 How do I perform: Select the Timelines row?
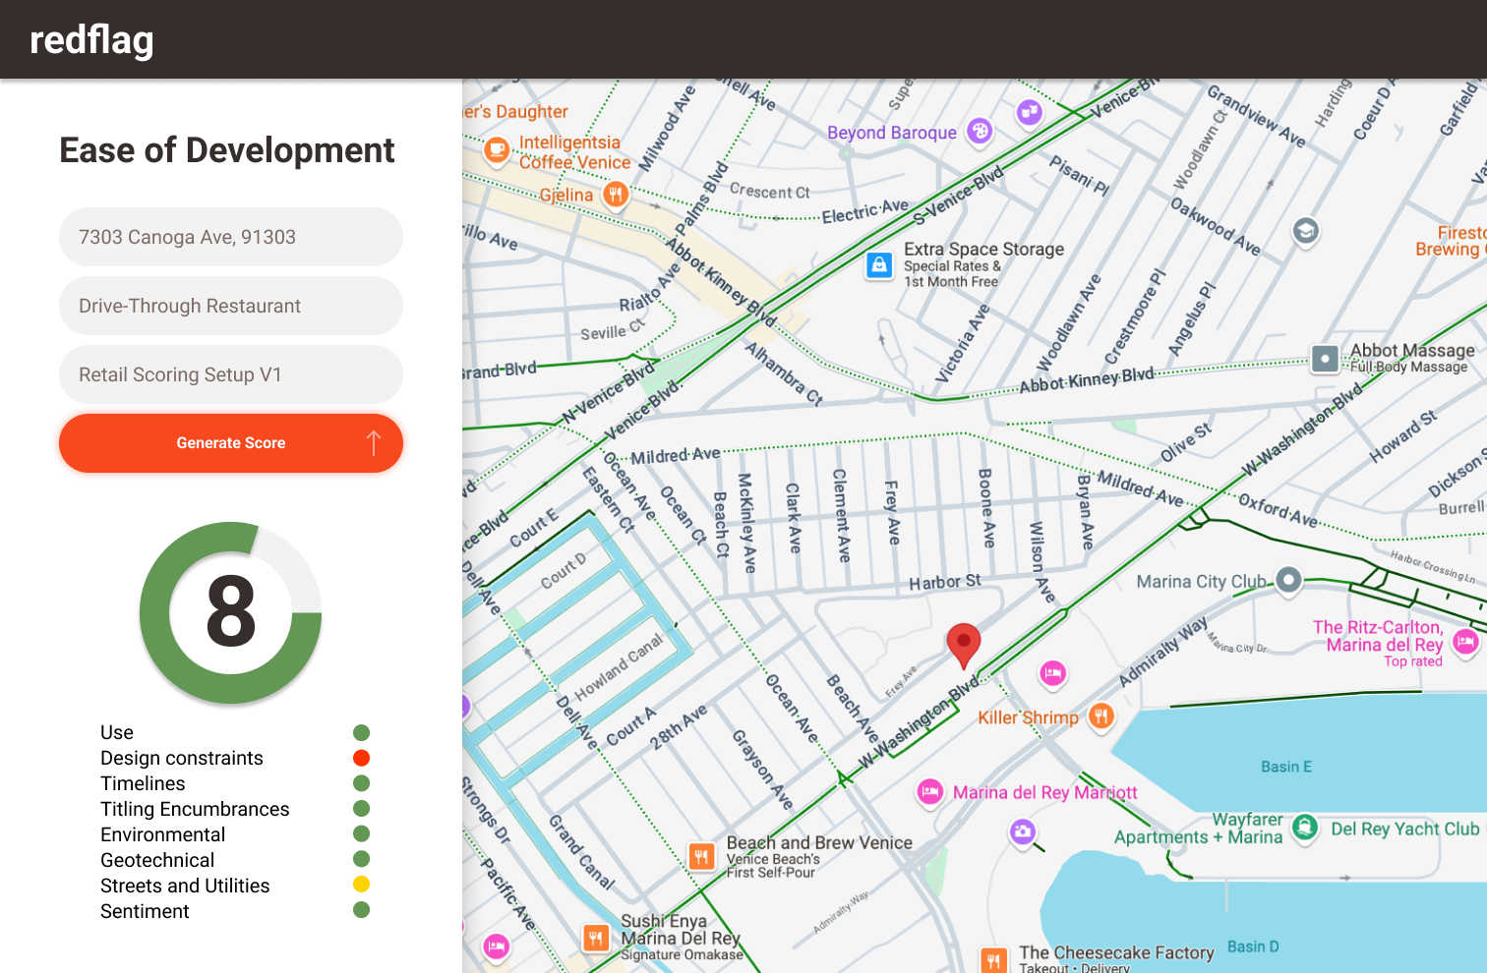[x=234, y=783]
